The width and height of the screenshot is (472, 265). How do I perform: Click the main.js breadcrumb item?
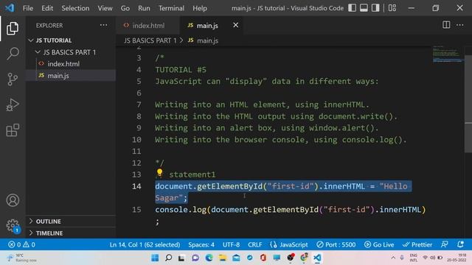pos(204,40)
